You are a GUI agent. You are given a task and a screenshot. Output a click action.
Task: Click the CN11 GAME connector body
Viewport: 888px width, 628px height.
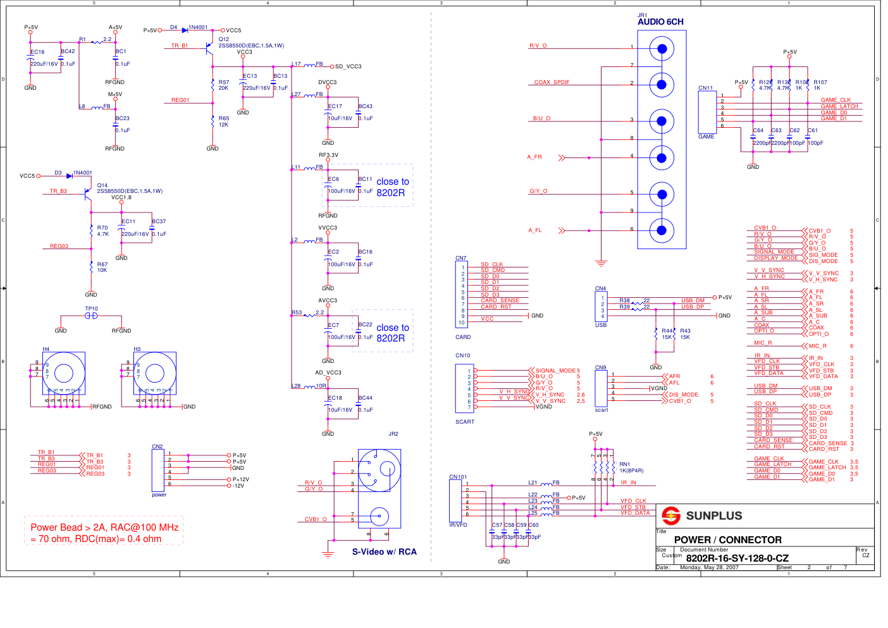[707, 112]
